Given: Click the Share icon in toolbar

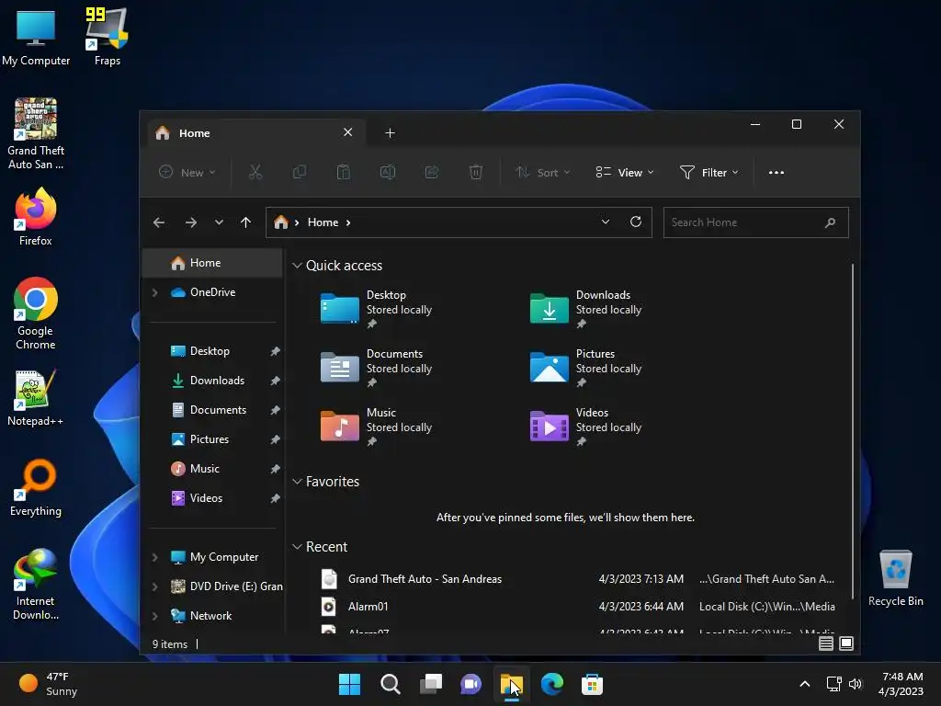Looking at the screenshot, I should point(432,172).
